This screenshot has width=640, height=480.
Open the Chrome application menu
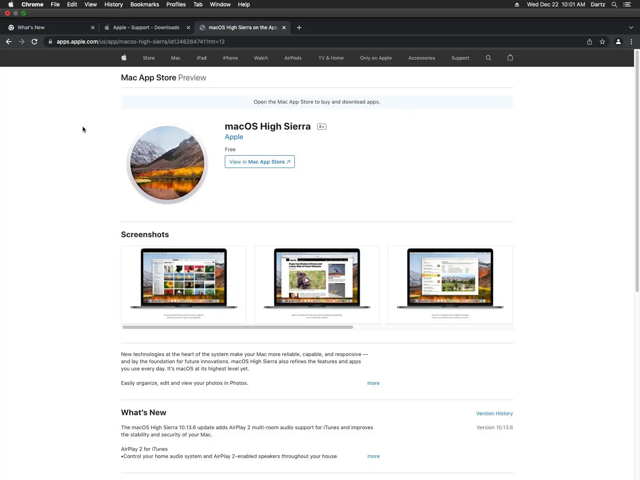[32, 4]
